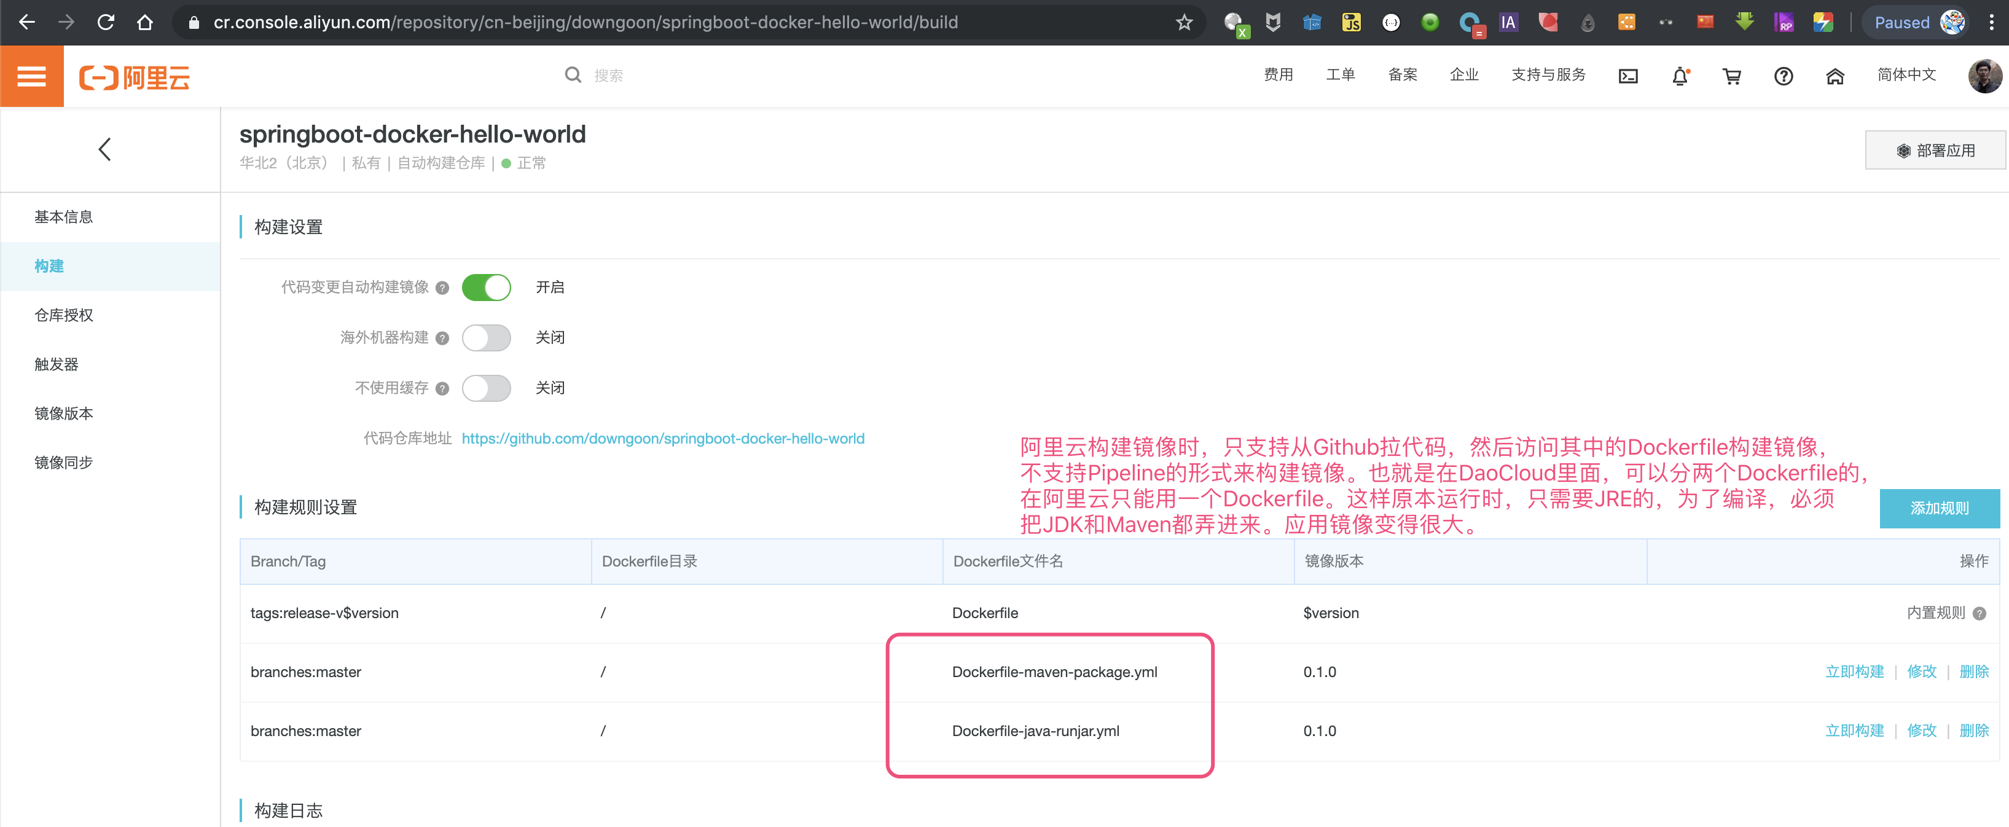Open the 支持与服务 menu

tap(1548, 75)
